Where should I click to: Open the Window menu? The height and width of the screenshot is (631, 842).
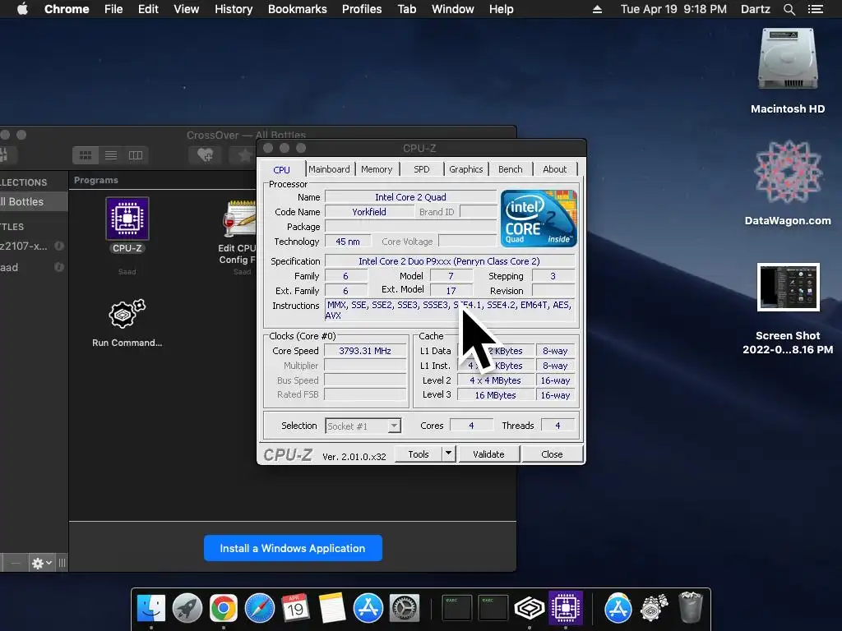(453, 9)
